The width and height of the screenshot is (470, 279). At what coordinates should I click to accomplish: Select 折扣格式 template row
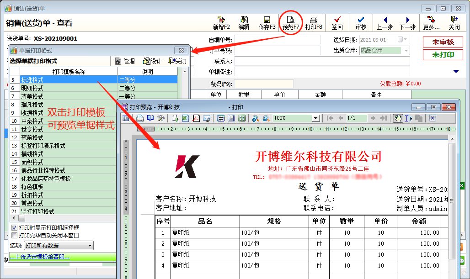coord(63,195)
